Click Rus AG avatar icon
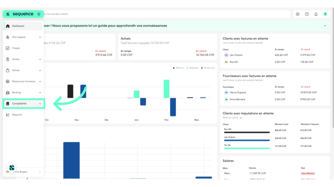The width and height of the screenshot is (334, 187). pyautogui.click(x=226, y=62)
